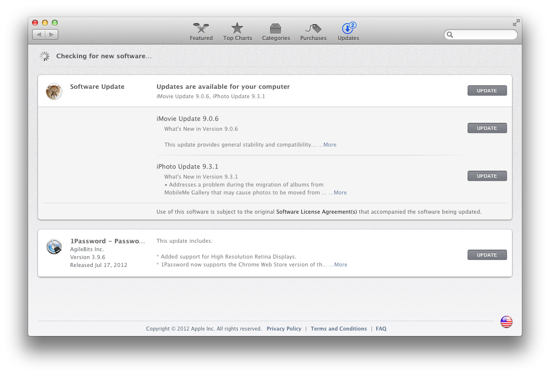Click the search magnifier icon
This screenshot has width=550, height=375.
pyautogui.click(x=450, y=35)
